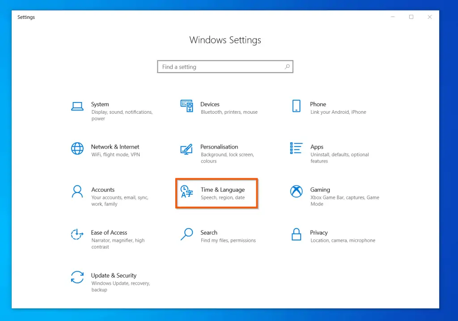Screen dimensions: 458x321
Task: Open the Accounts settings icon
Action: 77,192
